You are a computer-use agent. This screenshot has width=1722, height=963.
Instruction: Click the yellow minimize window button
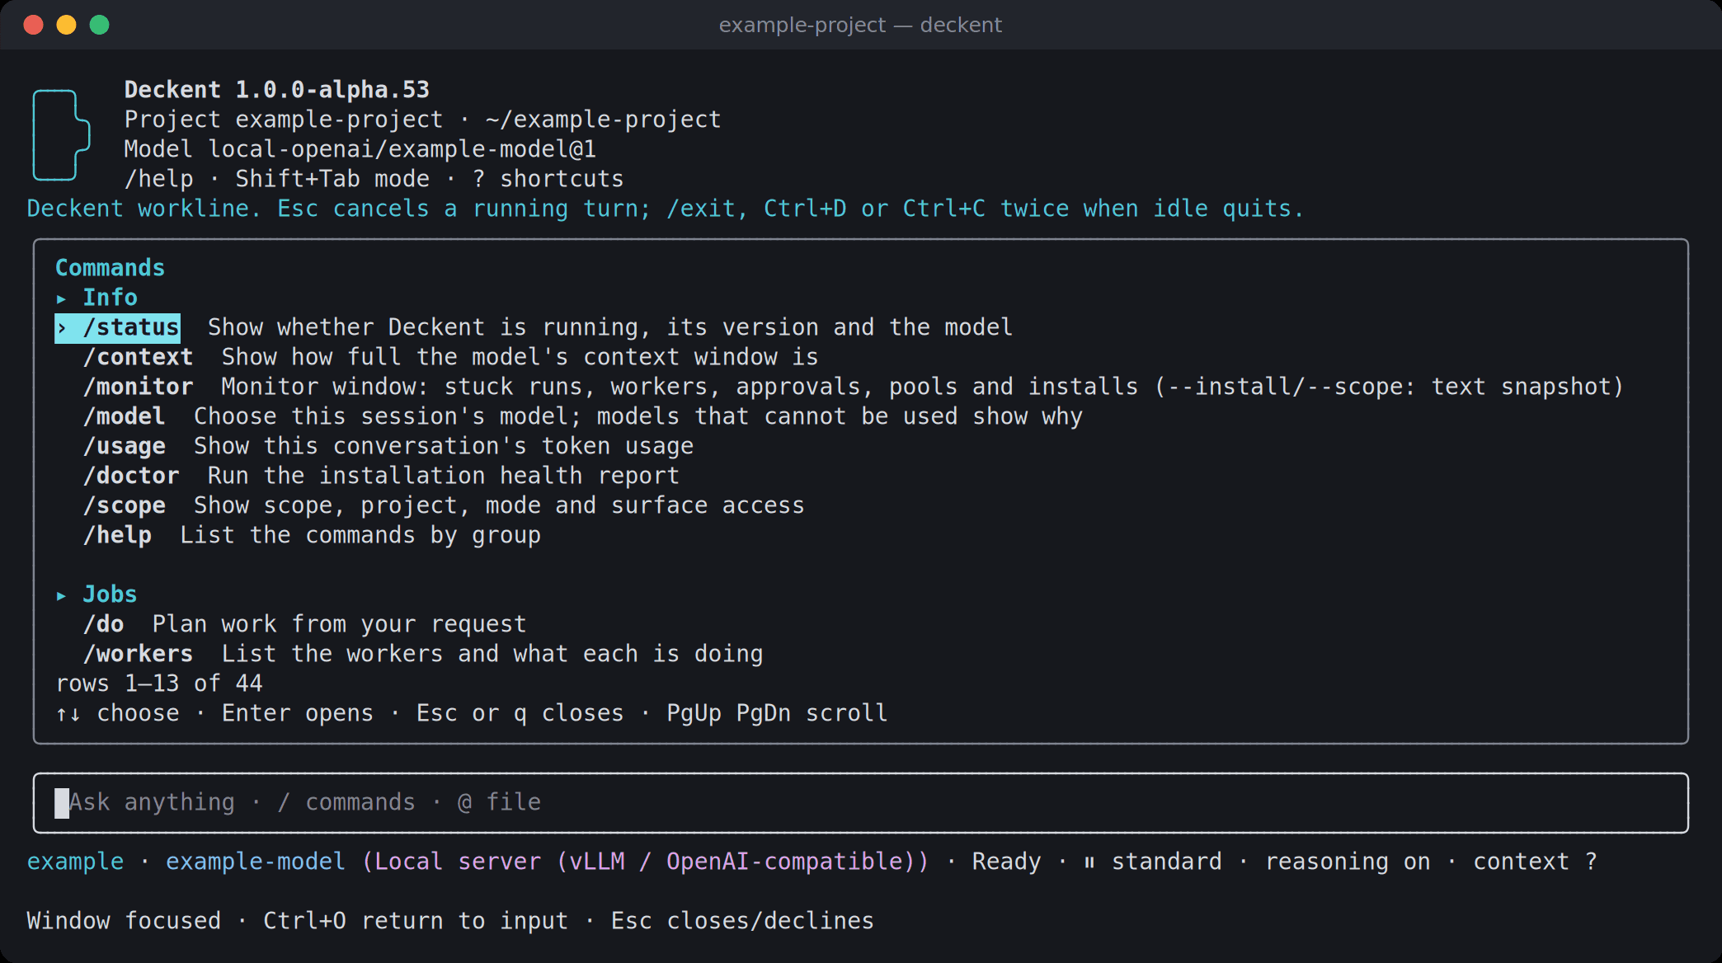[x=66, y=25]
